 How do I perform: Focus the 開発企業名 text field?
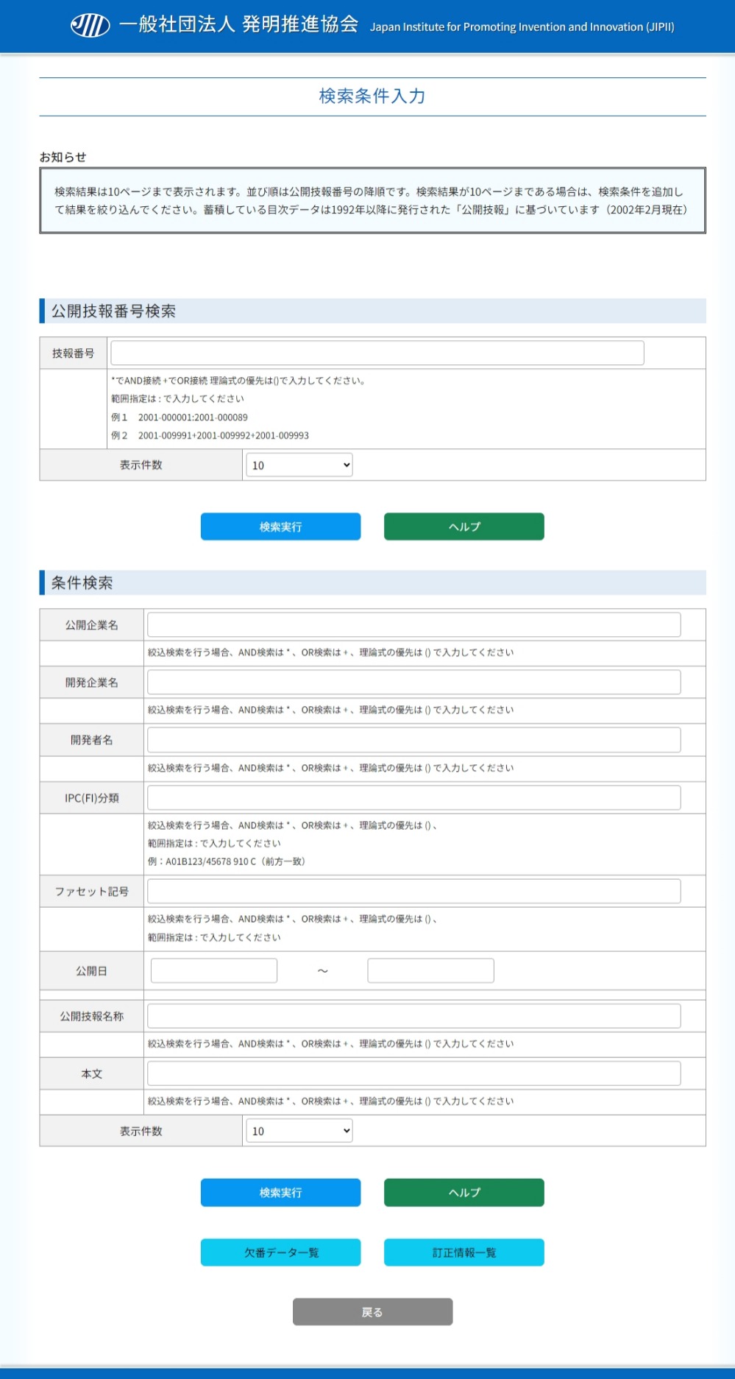[x=413, y=682]
